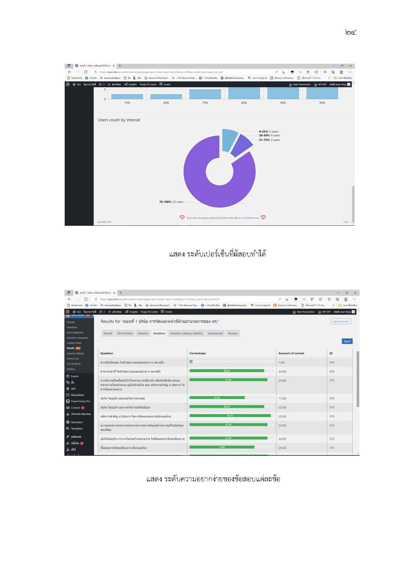Click Insights in Questions window admin bar

coord(131,312)
